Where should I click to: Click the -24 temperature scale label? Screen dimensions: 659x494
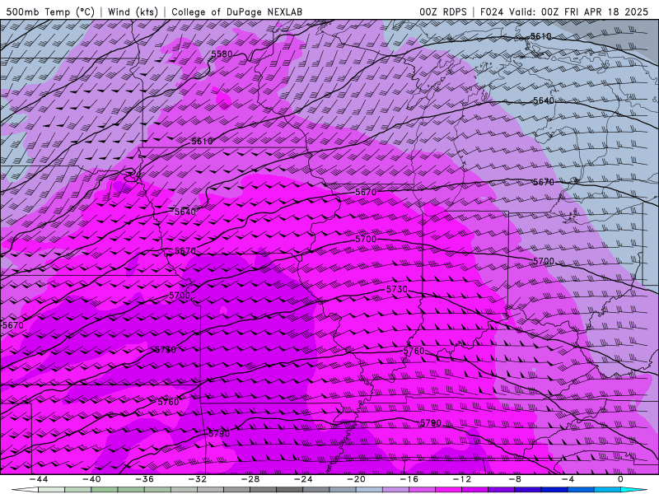coord(303,479)
